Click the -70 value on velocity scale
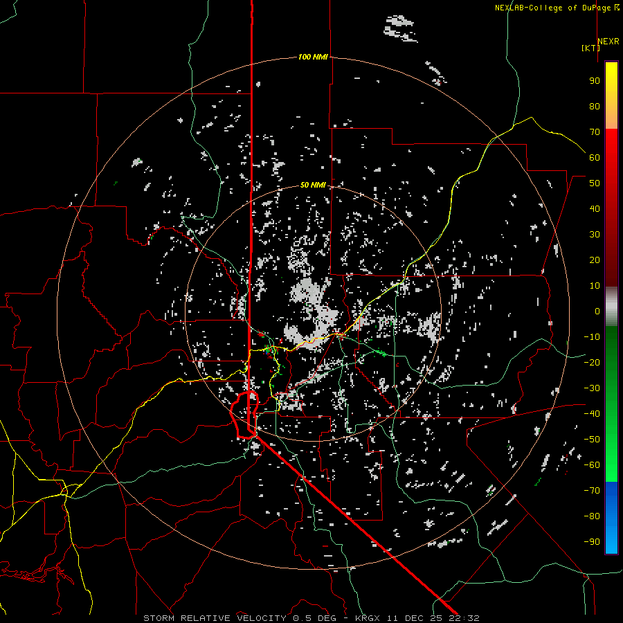This screenshot has width=623, height=623. [x=592, y=490]
